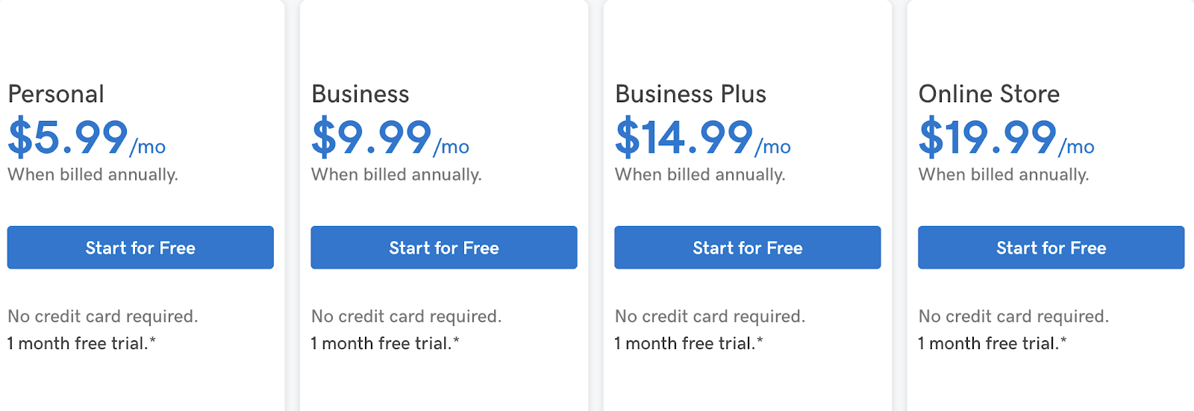Click the $19.99/mo price

pyautogui.click(x=1007, y=137)
